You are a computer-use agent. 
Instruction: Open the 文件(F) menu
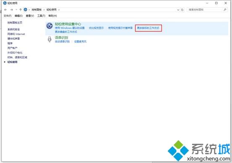(x=8, y=15)
